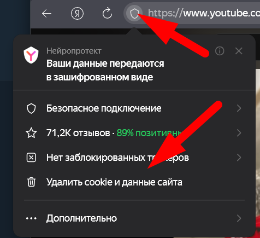The image size is (260, 238).
Task: Open Yandex home via Я icon
Action: [x=77, y=14]
